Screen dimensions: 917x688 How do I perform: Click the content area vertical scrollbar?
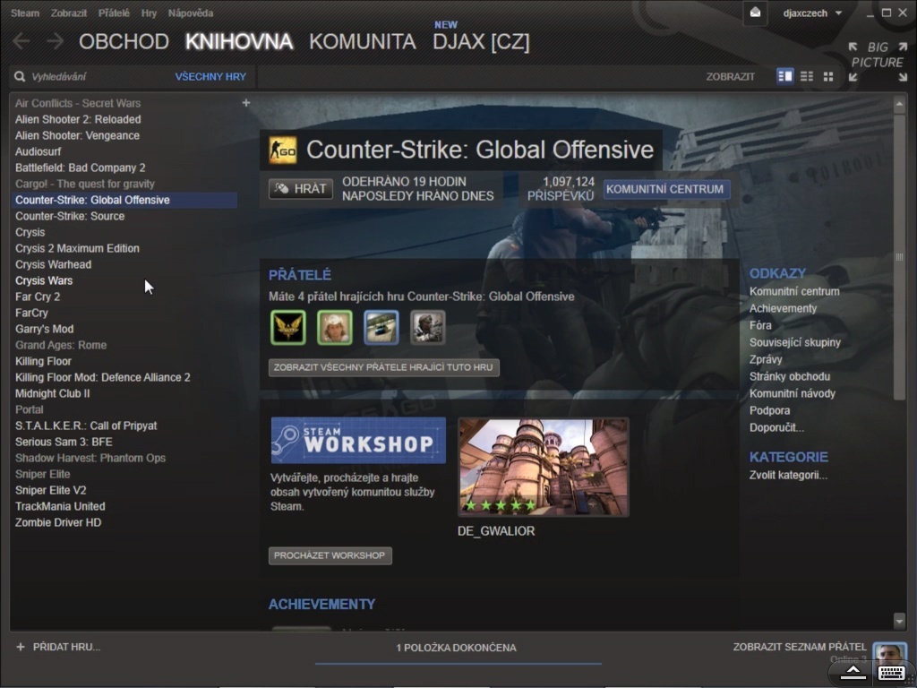point(899,257)
